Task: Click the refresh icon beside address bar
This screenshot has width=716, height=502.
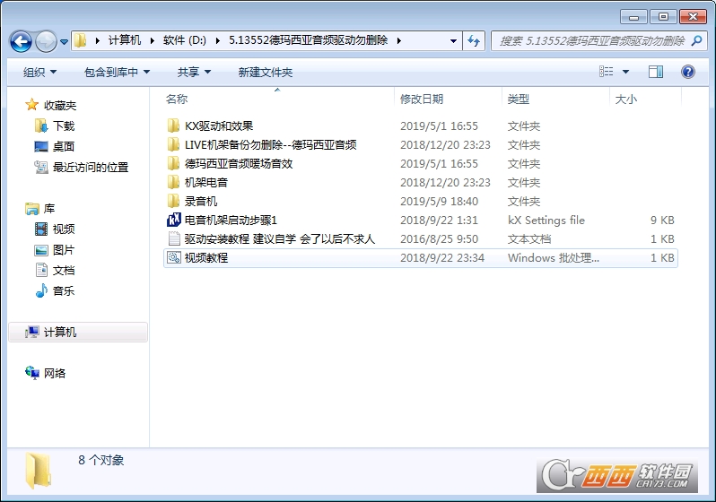Action: pyautogui.click(x=474, y=41)
